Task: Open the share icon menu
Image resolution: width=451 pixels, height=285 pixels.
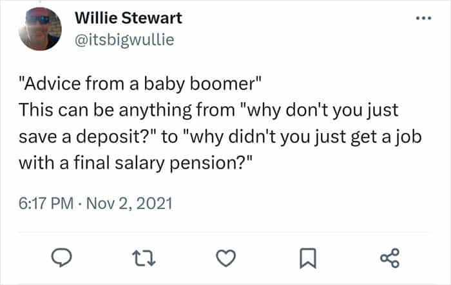Action: [389, 258]
